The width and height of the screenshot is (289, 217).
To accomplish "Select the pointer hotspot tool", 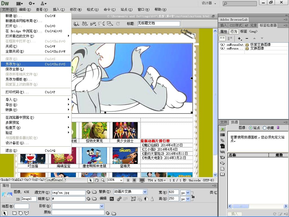I will point(5,213).
